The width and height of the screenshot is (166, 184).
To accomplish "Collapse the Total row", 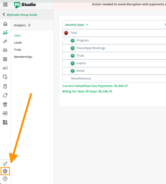I will coord(66,33).
